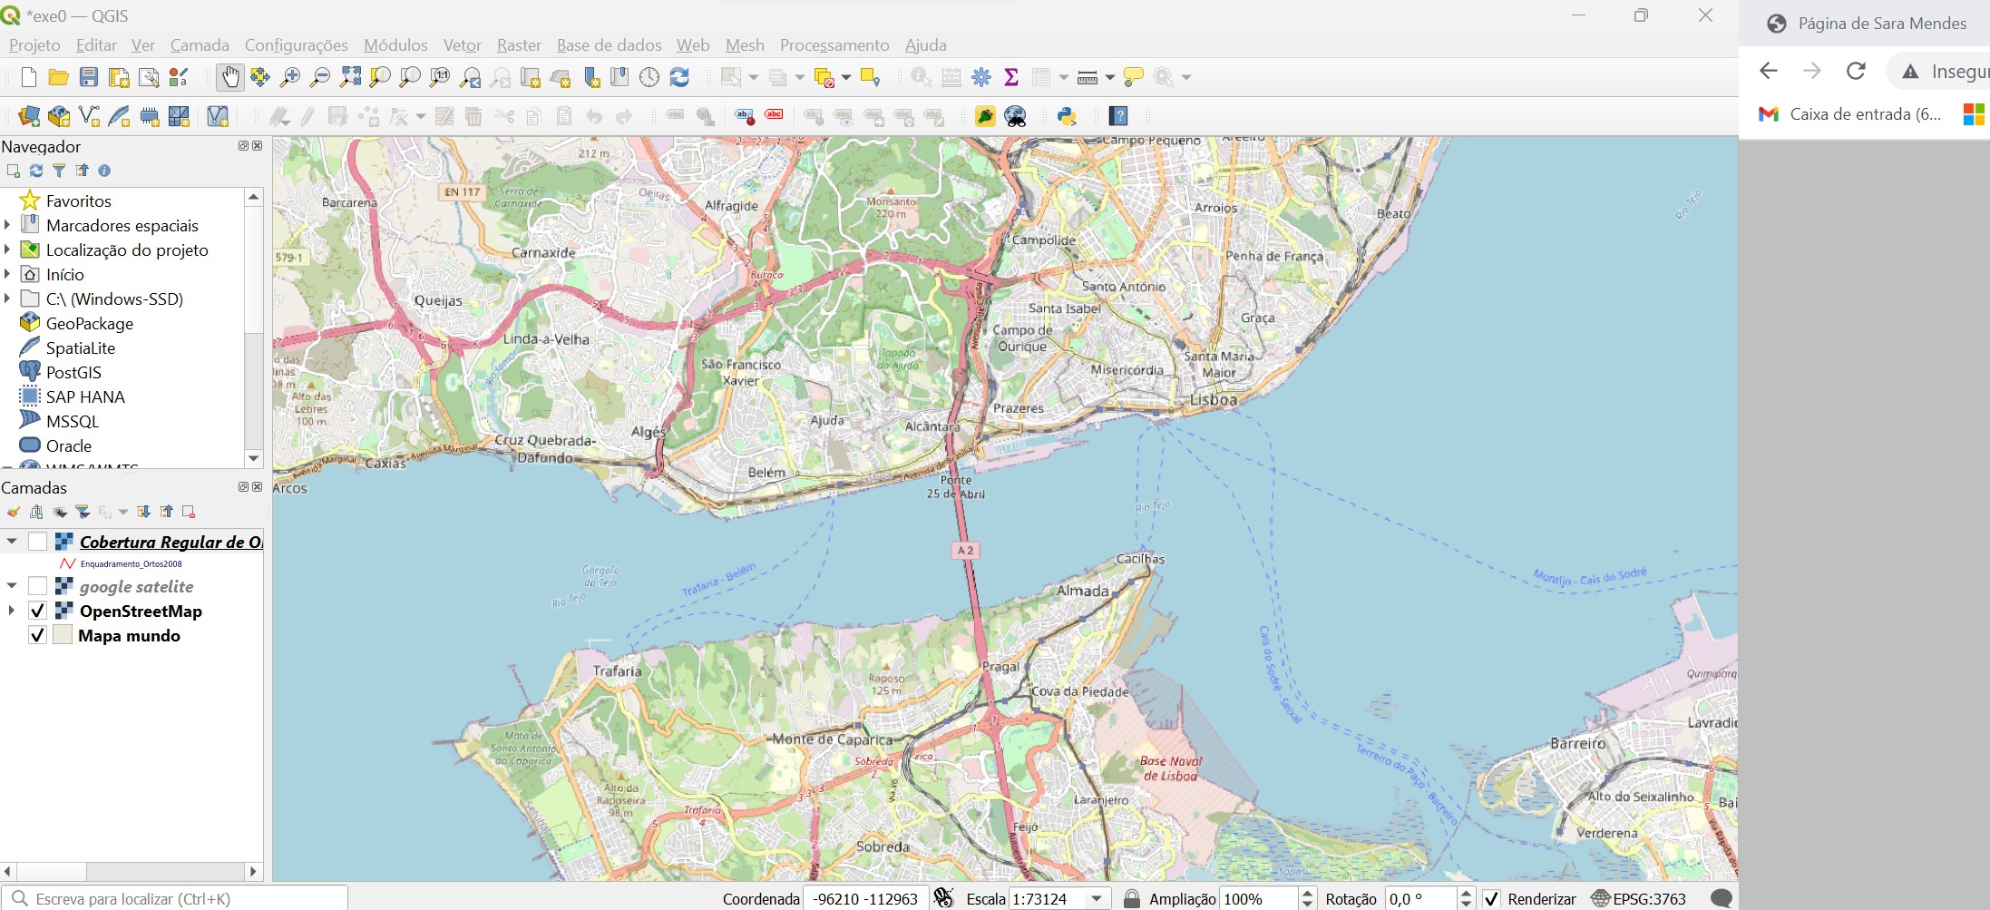This screenshot has width=1990, height=910.
Task: Select GeoPackage in the Navegador tree
Action: (89, 323)
